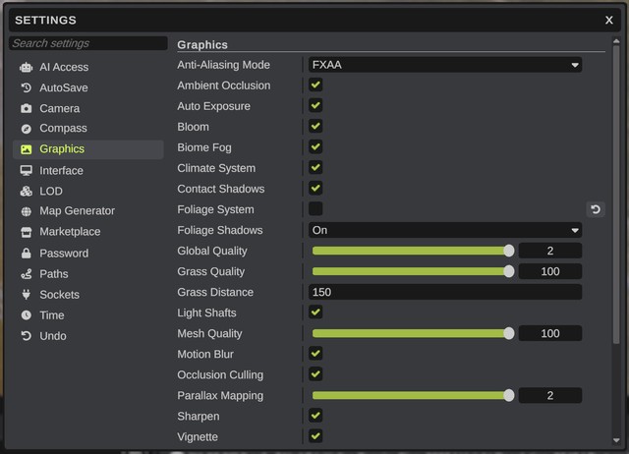Click the Marketplace store icon
Screen dimensions: 629x454
pyautogui.click(x=27, y=232)
